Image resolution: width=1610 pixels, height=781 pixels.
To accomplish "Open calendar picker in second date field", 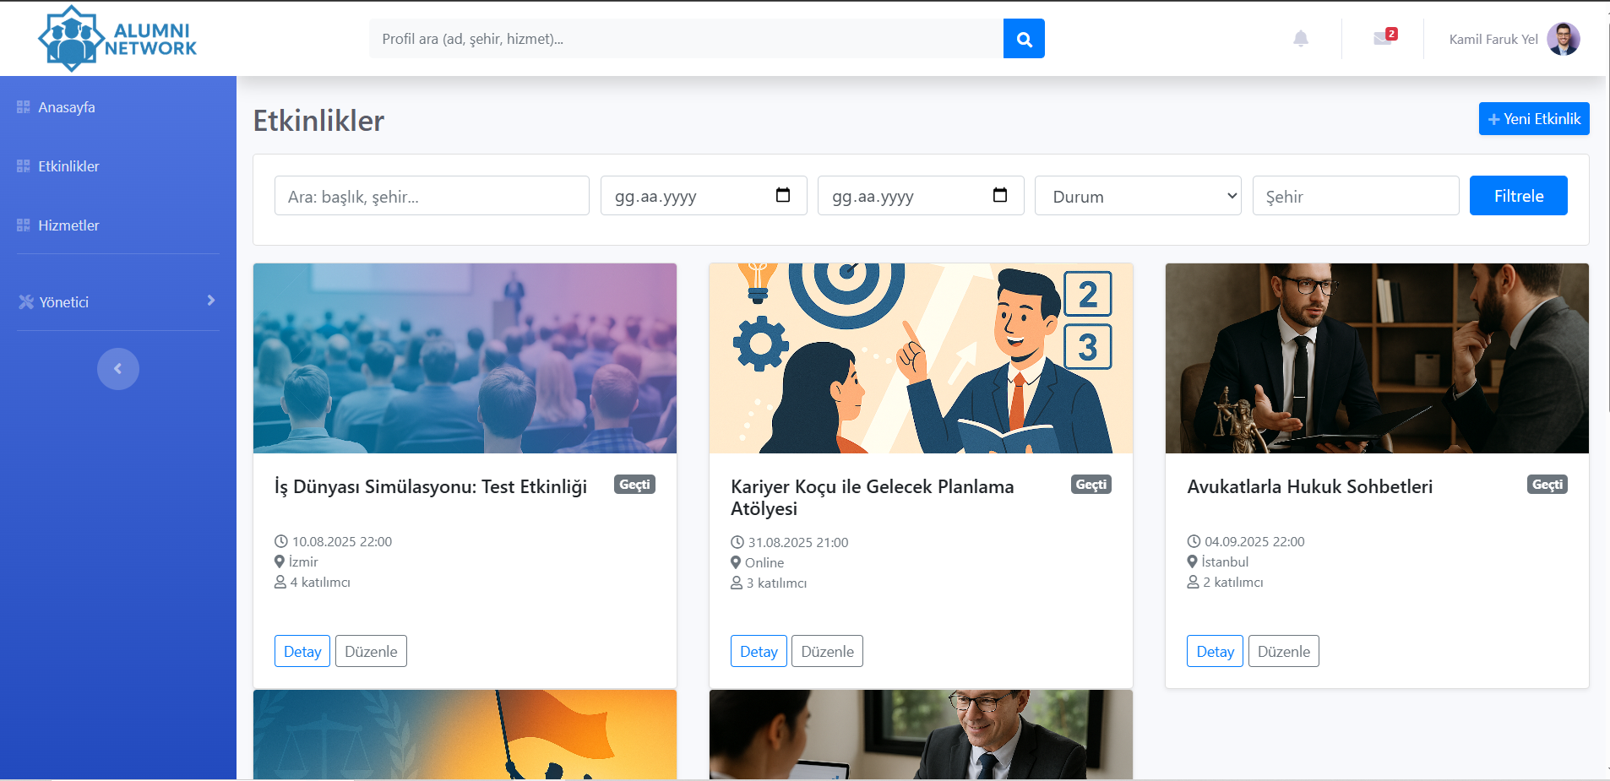I will click(1000, 196).
